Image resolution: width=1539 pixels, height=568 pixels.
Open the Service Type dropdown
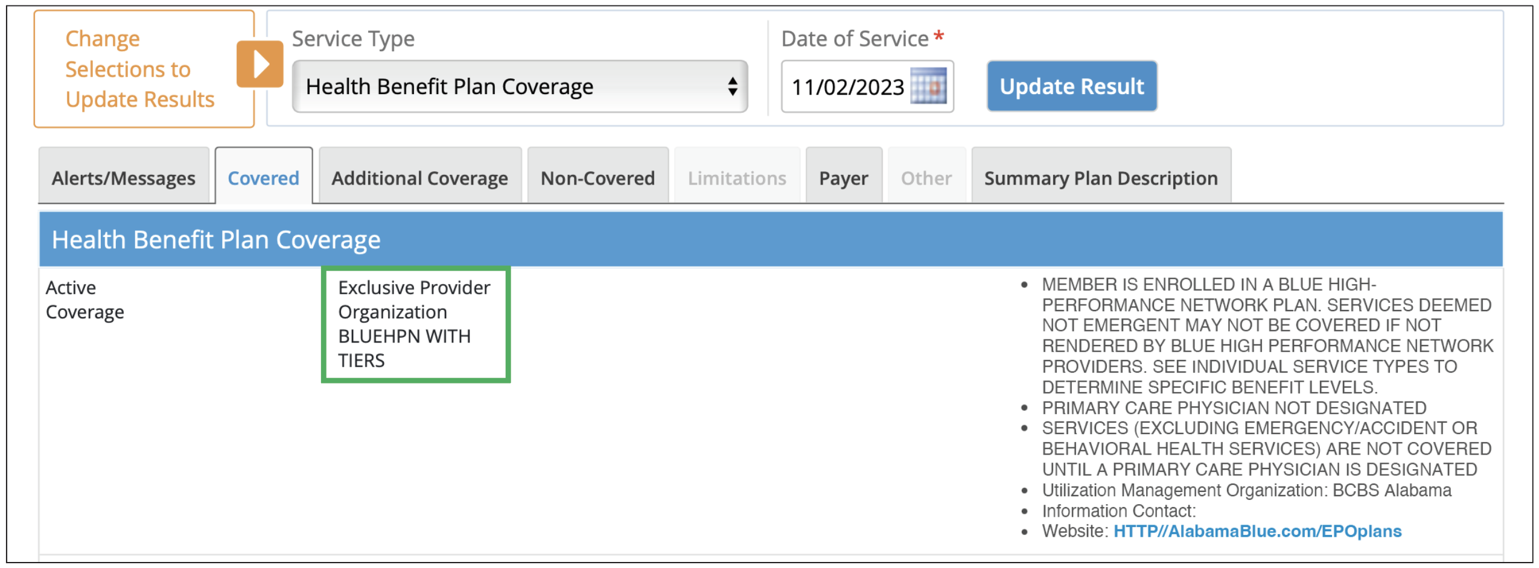pos(519,86)
